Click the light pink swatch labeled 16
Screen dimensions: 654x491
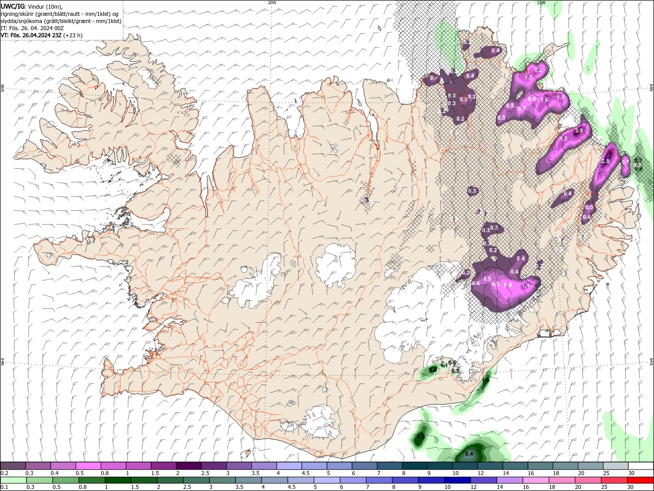[535, 480]
